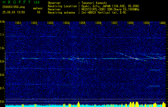Click the 0.9 kHz axis label

click(x=2, y=62)
